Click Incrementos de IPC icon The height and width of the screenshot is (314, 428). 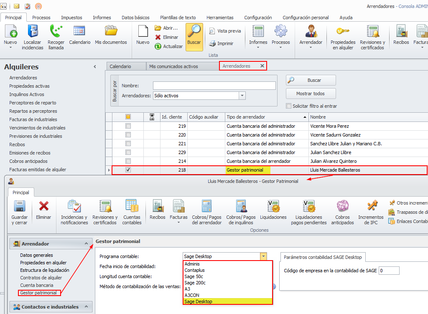pos(370,207)
